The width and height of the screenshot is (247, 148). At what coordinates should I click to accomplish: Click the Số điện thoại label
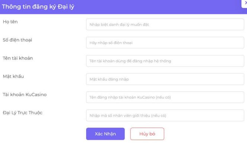(x=17, y=40)
